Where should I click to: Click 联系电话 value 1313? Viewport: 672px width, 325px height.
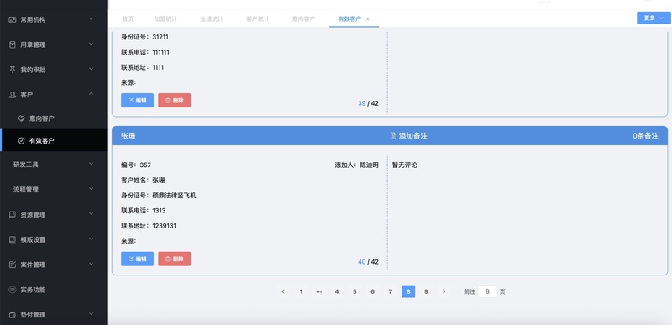pyautogui.click(x=159, y=211)
